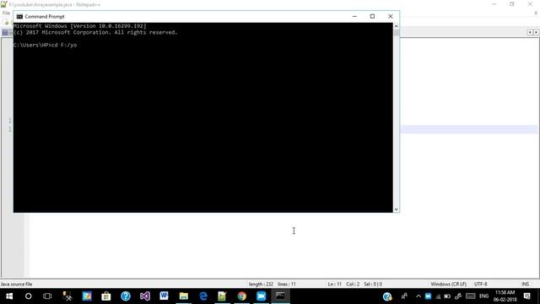Viewport: 540px width, 304px height.
Task: Open the tools icon next to Task View
Action: 67,296
